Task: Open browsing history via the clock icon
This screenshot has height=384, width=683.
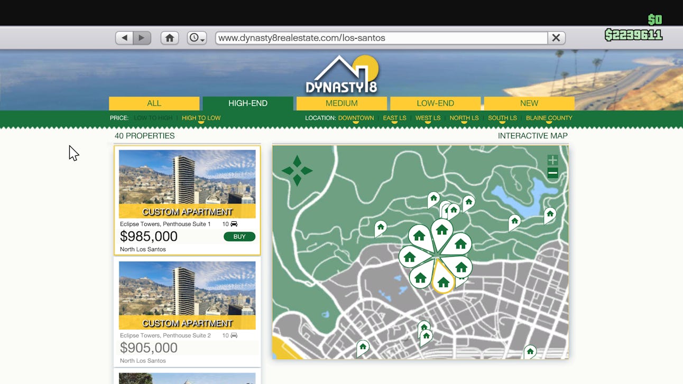Action: pos(196,38)
